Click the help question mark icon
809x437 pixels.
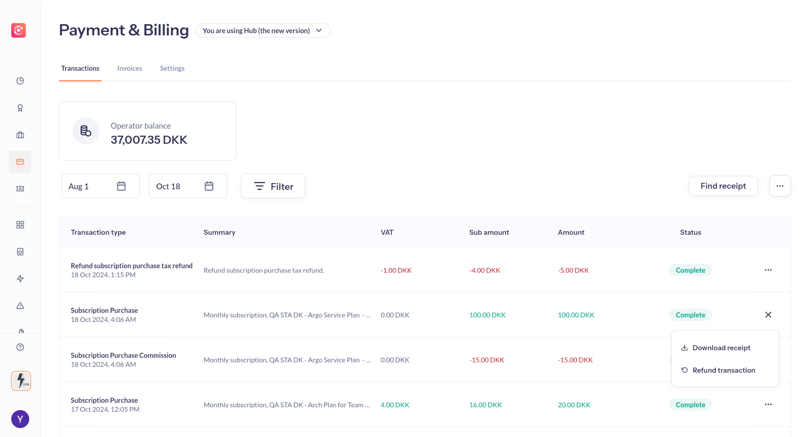[20, 347]
